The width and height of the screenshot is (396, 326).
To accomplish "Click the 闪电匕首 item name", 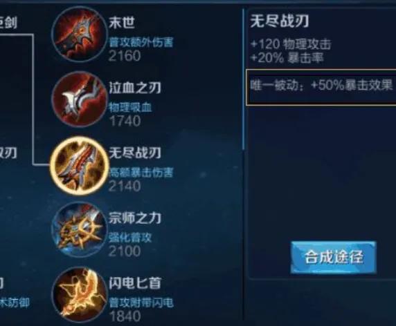I will 135,282.
